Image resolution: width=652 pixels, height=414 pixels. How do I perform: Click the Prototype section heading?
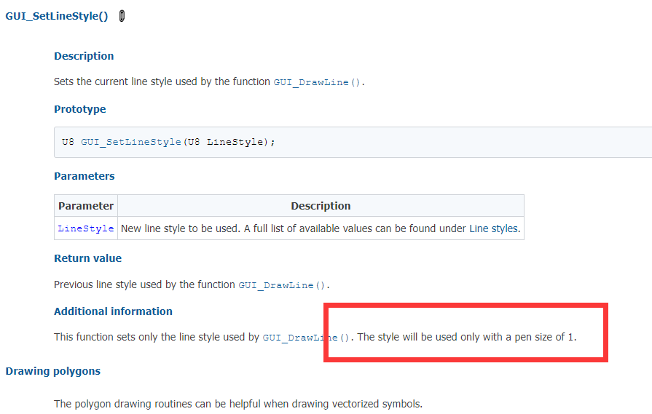[80, 109]
